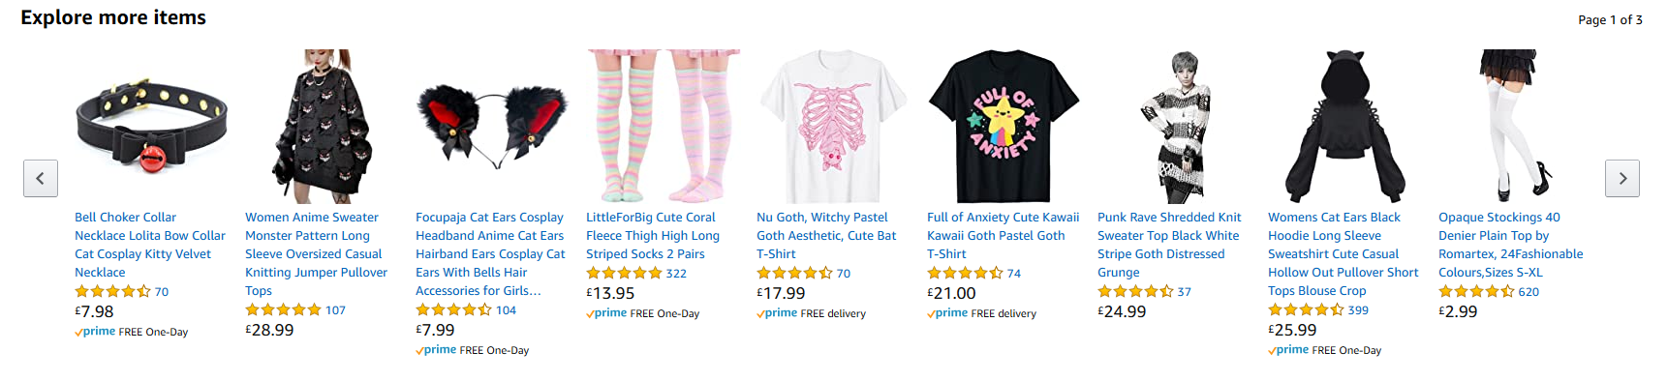View the 399 reviews for cat hoodie
Screen dimensions: 1668x381
pos(1358,310)
